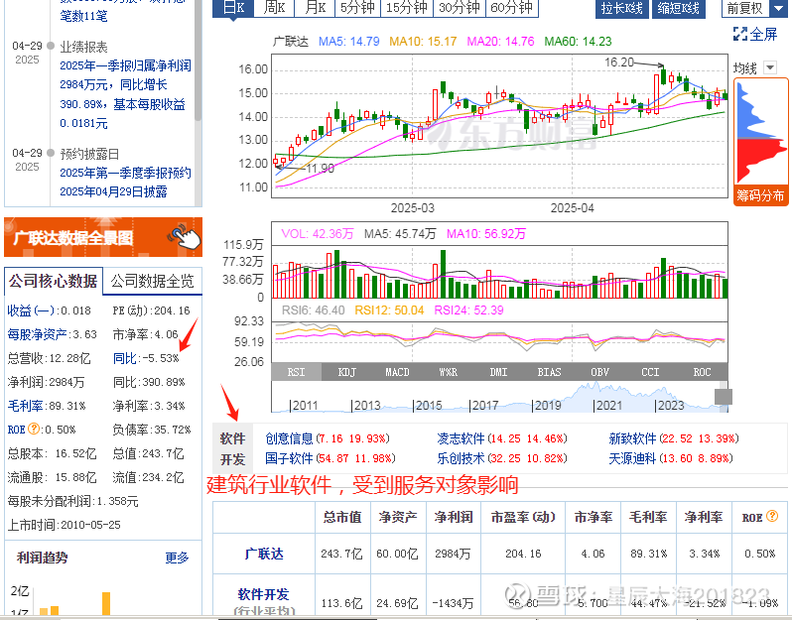The height and width of the screenshot is (620, 792).
Task: Select the CCI indicator tab
Action: 650,372
